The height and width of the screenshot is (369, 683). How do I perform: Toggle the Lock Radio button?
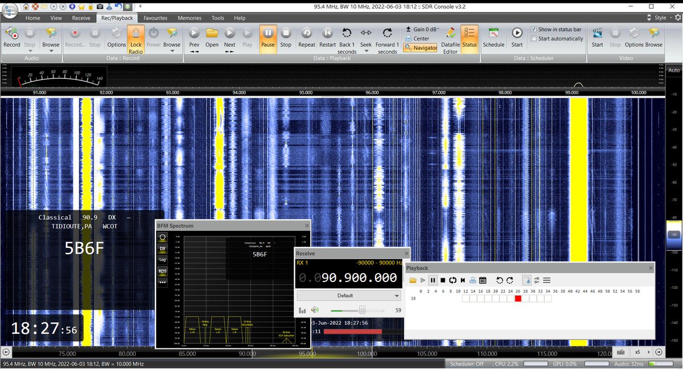coord(135,40)
